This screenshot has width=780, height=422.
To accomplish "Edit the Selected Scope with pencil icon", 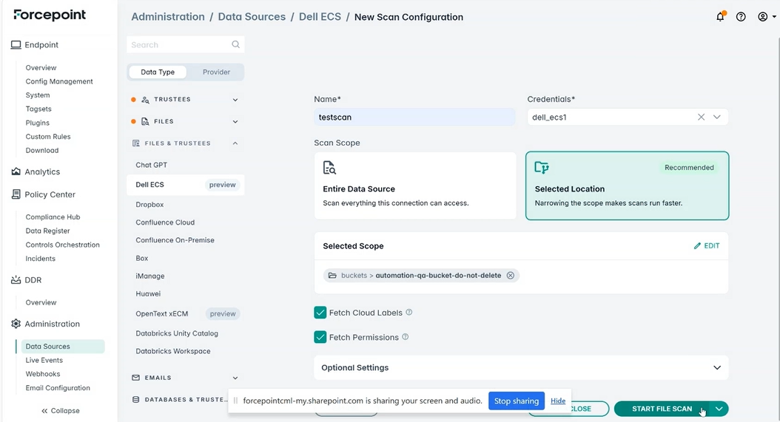I will [x=707, y=245].
